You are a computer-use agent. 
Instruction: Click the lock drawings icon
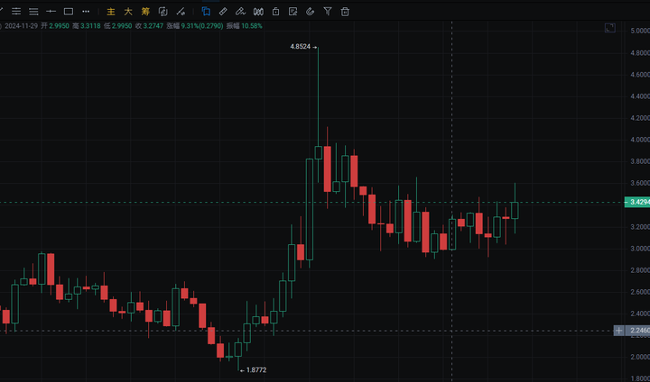275,12
